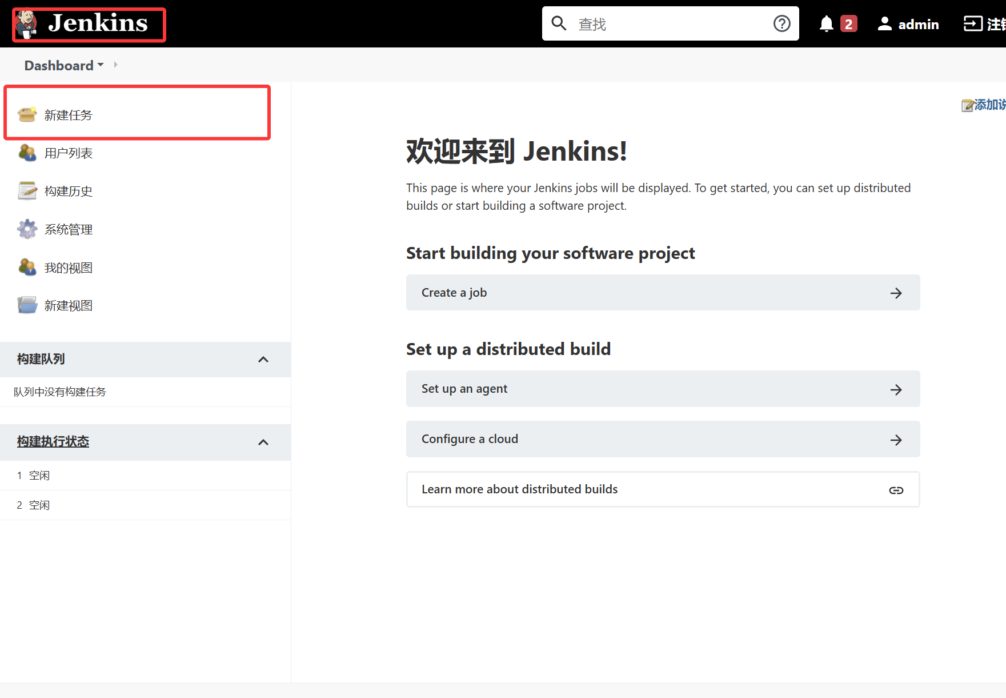Click the red notification count badge 2
Image resolution: width=1006 pixels, height=698 pixels.
click(x=848, y=24)
